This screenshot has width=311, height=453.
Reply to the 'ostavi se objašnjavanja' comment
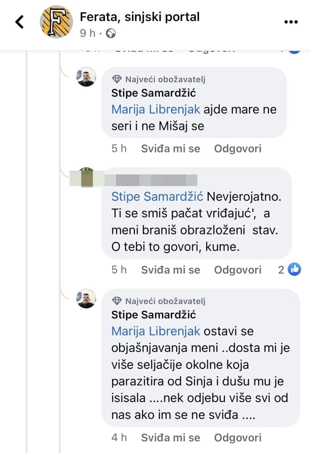click(x=237, y=438)
